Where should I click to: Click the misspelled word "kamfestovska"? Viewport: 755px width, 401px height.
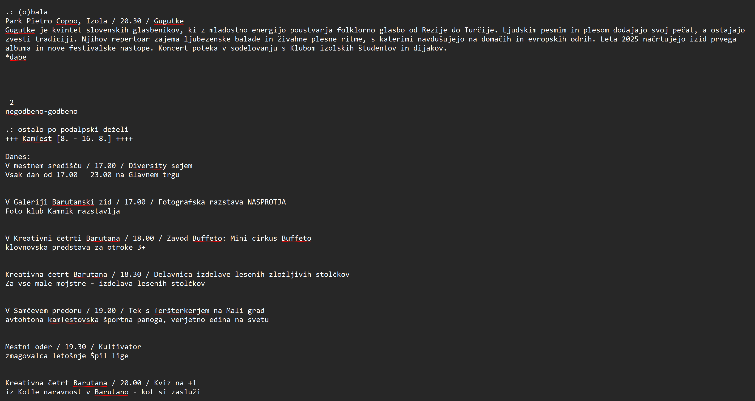(73, 320)
